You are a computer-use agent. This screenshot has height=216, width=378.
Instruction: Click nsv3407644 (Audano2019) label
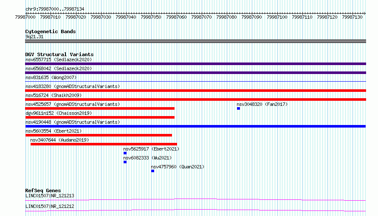(59, 140)
